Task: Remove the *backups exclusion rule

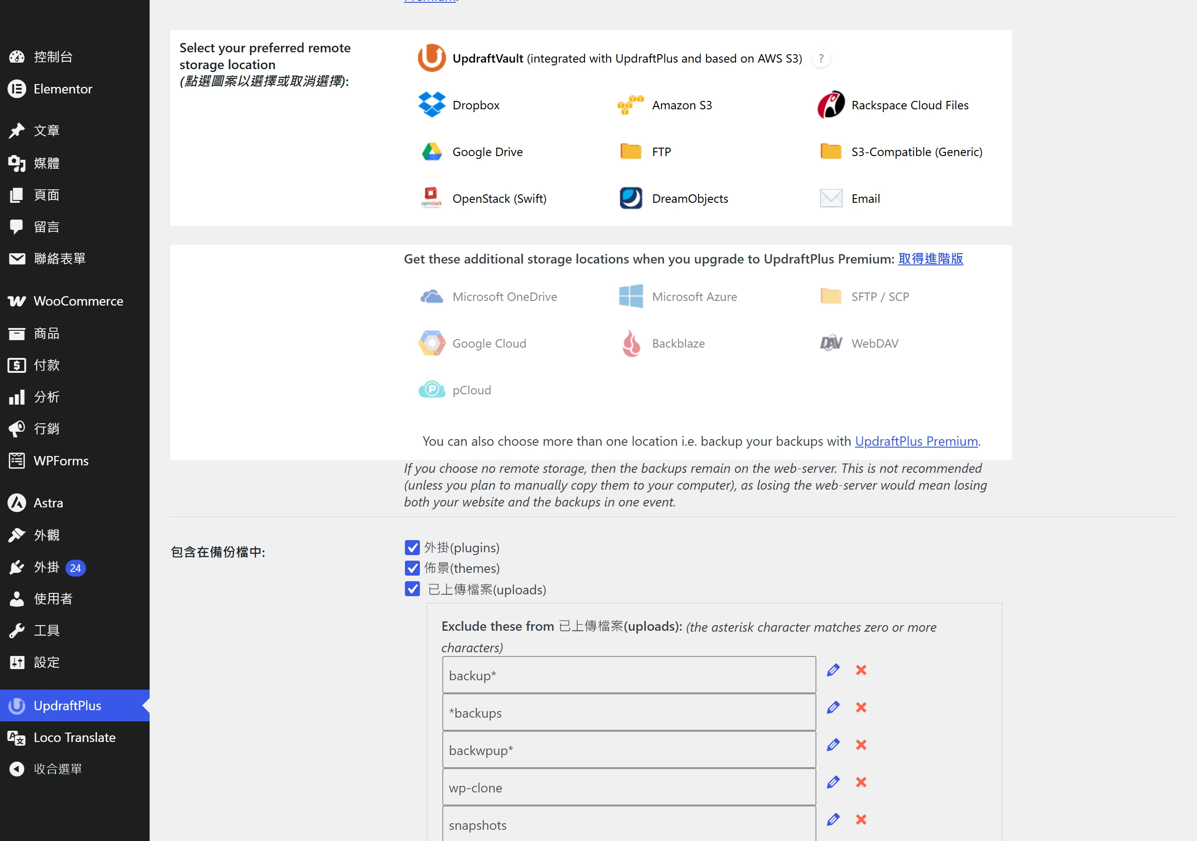Action: click(x=861, y=707)
